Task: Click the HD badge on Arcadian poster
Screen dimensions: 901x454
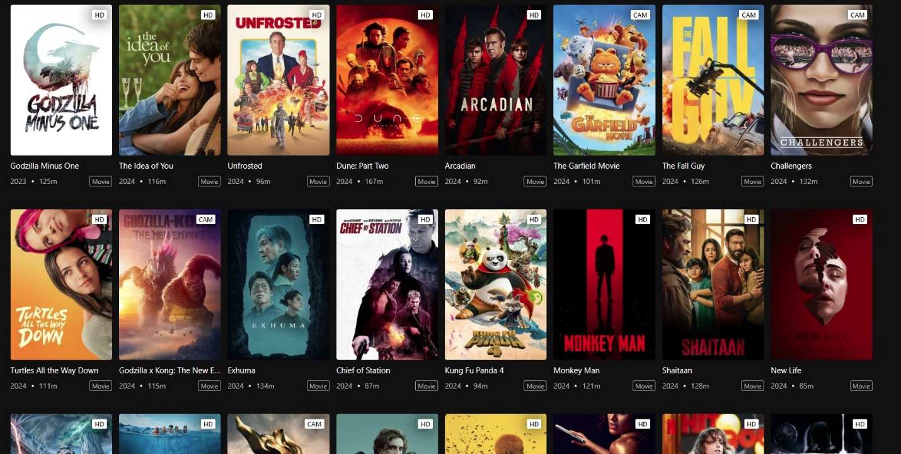Action: 534,15
